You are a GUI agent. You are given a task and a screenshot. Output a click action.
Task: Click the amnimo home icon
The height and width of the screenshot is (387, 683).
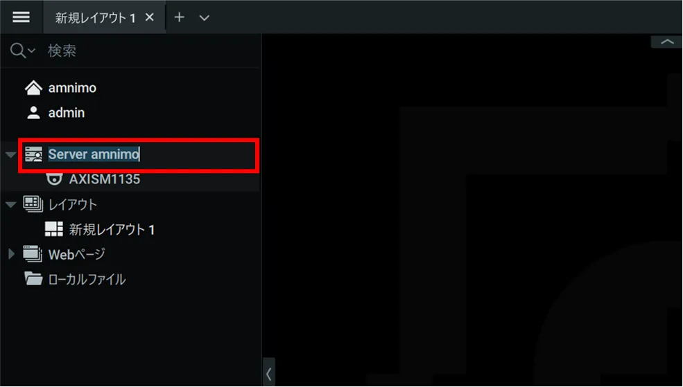point(33,88)
